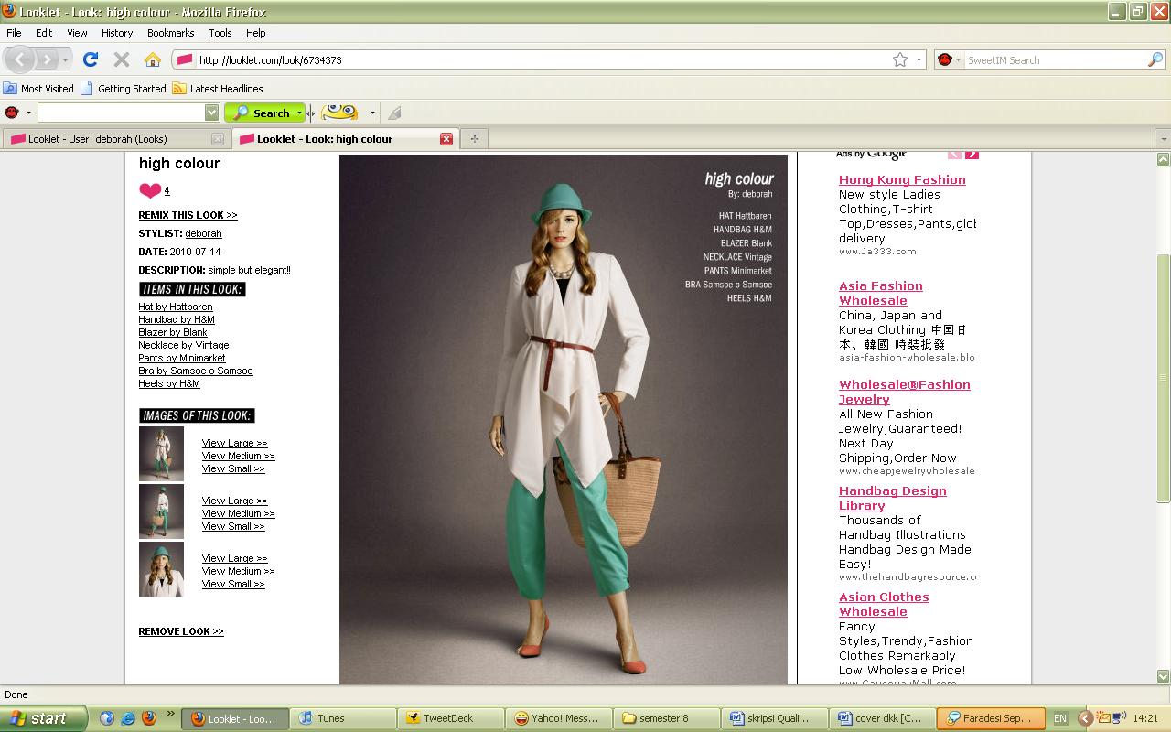The height and width of the screenshot is (732, 1171).
Task: Open Most Visited bookmarks folder
Action: [38, 89]
